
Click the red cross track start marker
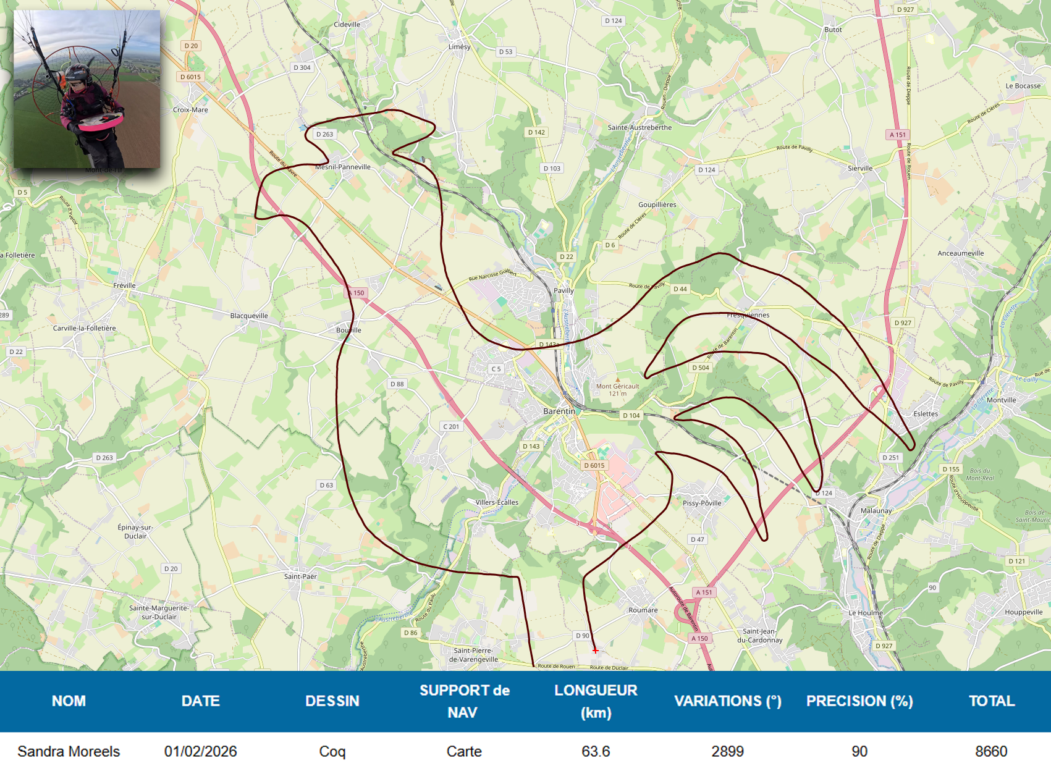(595, 650)
